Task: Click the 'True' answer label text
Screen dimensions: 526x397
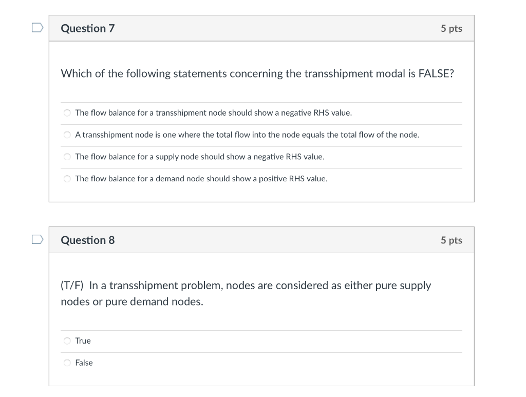Action: click(83, 341)
